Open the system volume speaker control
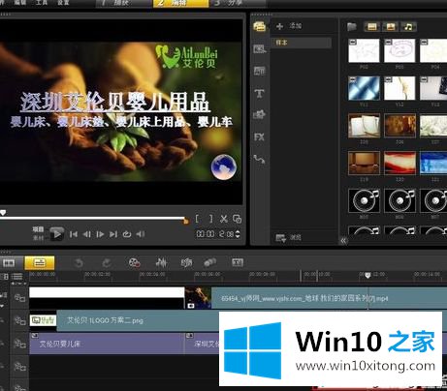This screenshot has width=447, height=391. point(140,234)
